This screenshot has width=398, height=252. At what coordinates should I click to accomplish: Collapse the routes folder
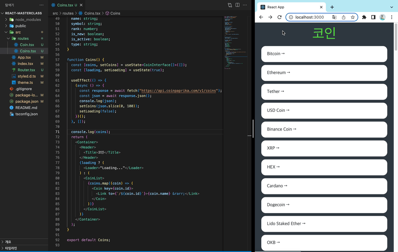[24, 39]
